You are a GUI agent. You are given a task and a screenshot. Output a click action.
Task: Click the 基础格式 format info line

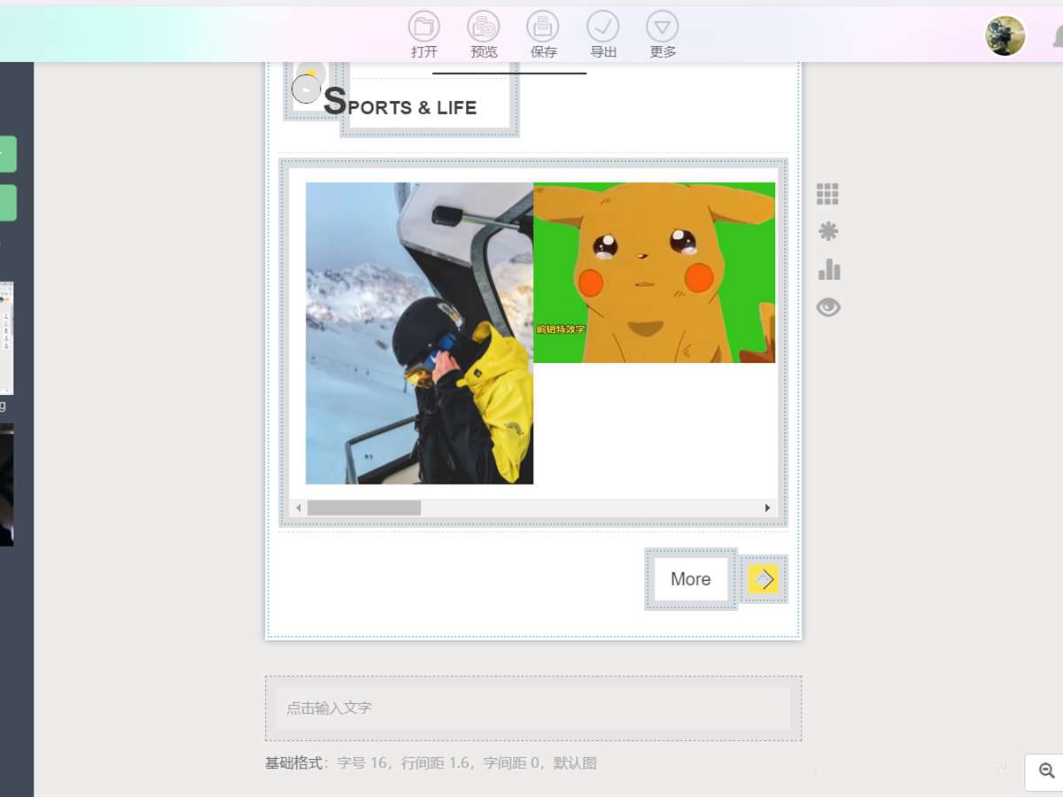[x=431, y=763]
